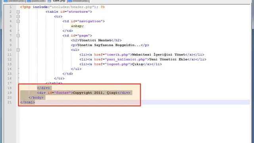Click line number 1 in the margin
The width and height of the screenshot is (254, 143).
click(x=10, y=7)
